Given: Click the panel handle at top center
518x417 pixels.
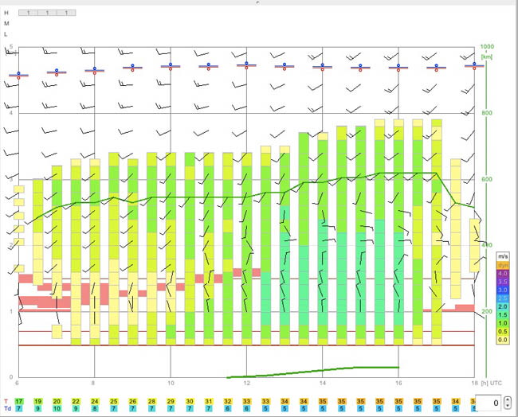Looking at the screenshot, I should point(258,2).
